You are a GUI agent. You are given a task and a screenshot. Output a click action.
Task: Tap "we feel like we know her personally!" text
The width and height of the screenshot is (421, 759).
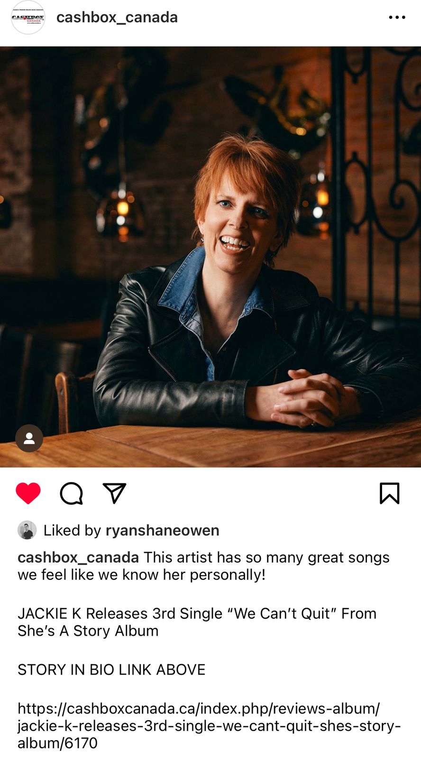click(141, 575)
